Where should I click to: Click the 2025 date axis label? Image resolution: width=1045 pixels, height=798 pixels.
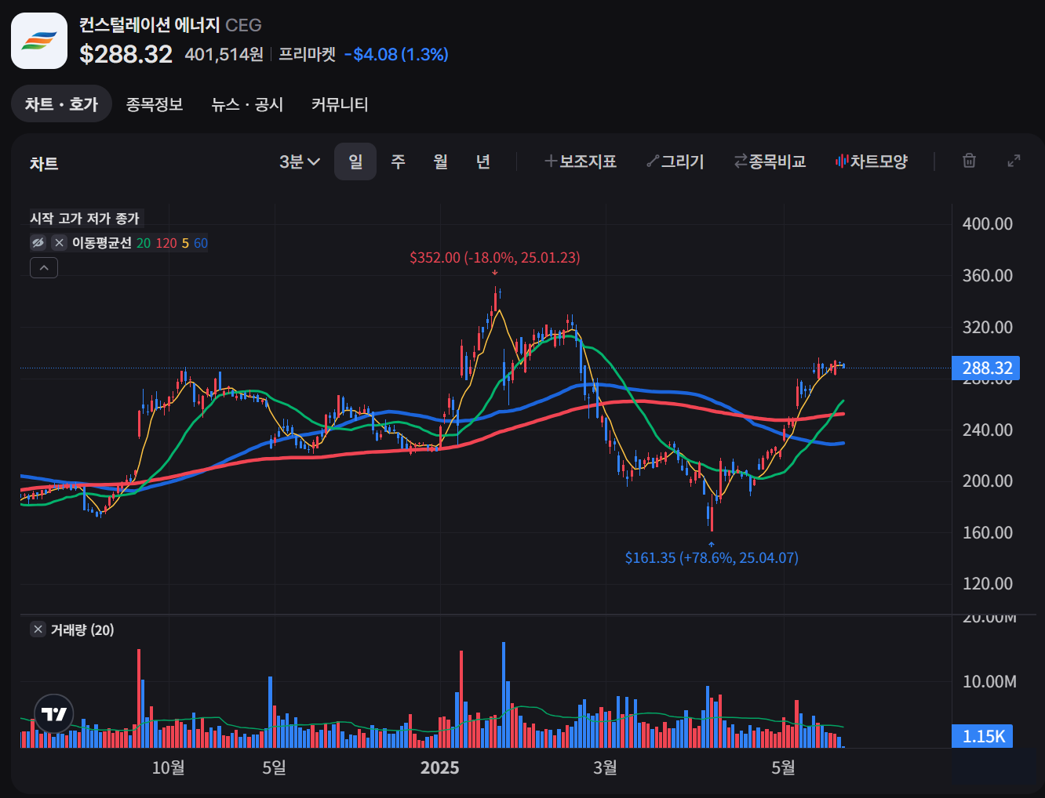point(439,767)
